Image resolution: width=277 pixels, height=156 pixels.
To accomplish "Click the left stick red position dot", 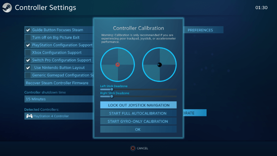I will [118, 65].
